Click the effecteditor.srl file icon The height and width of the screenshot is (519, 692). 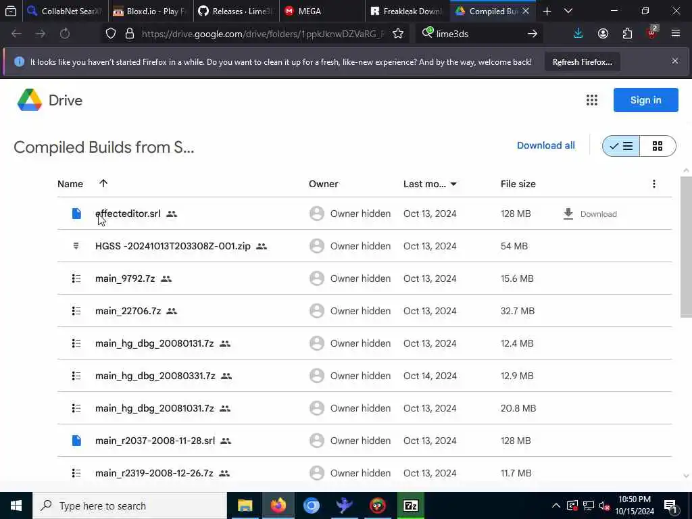pos(76,214)
